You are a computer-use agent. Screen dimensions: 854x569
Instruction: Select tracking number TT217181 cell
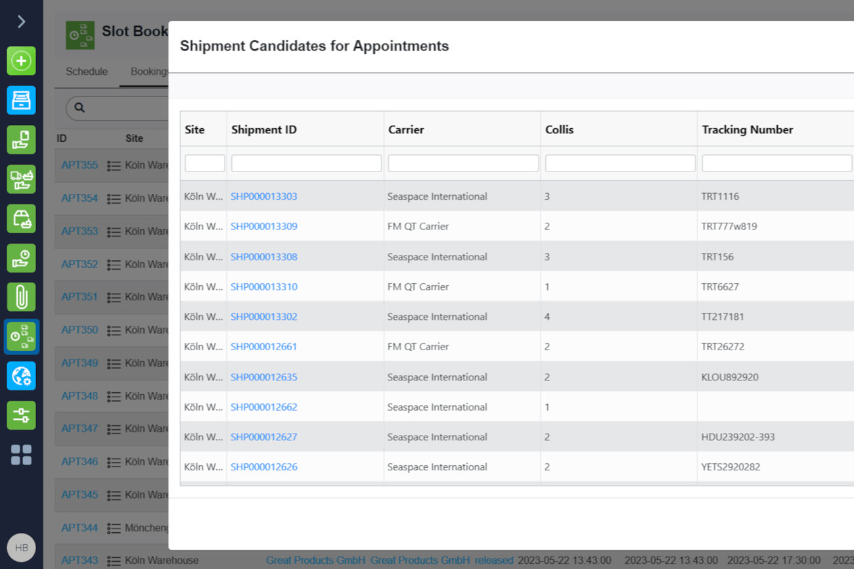[x=723, y=317]
